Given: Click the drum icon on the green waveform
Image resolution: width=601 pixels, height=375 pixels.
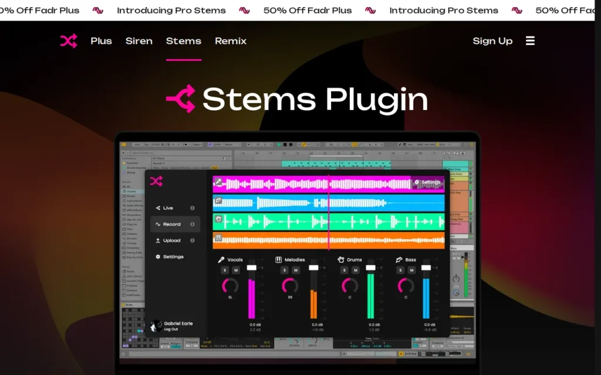Looking at the screenshot, I should click(218, 219).
